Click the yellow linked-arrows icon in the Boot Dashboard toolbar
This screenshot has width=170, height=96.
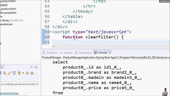click(x=5, y=73)
